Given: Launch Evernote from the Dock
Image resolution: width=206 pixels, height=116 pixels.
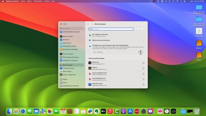Looking at the screenshot, I should [97, 111].
